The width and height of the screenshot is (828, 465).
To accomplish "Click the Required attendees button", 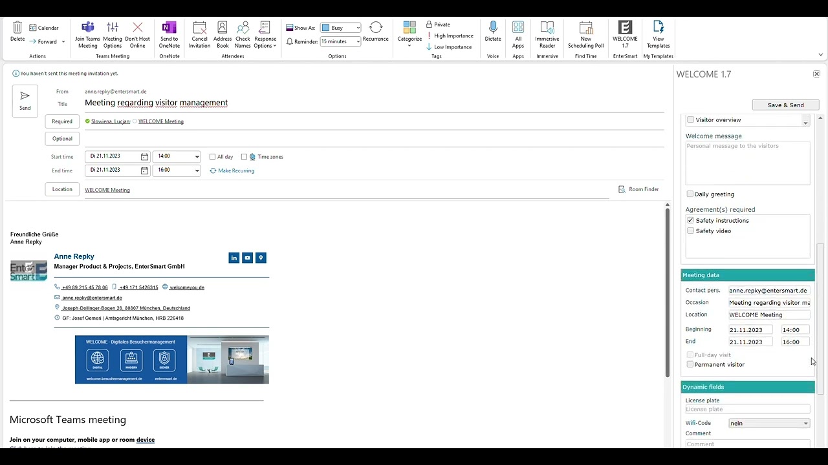I will click(x=62, y=121).
